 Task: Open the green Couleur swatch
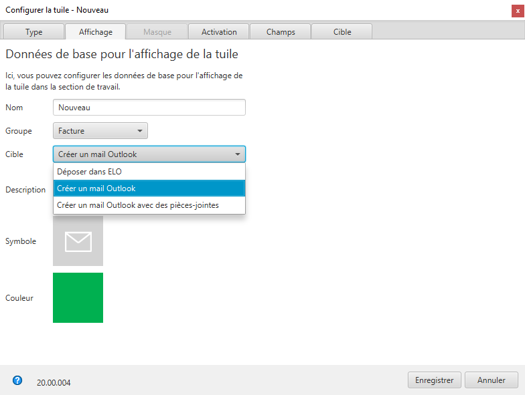coord(78,298)
